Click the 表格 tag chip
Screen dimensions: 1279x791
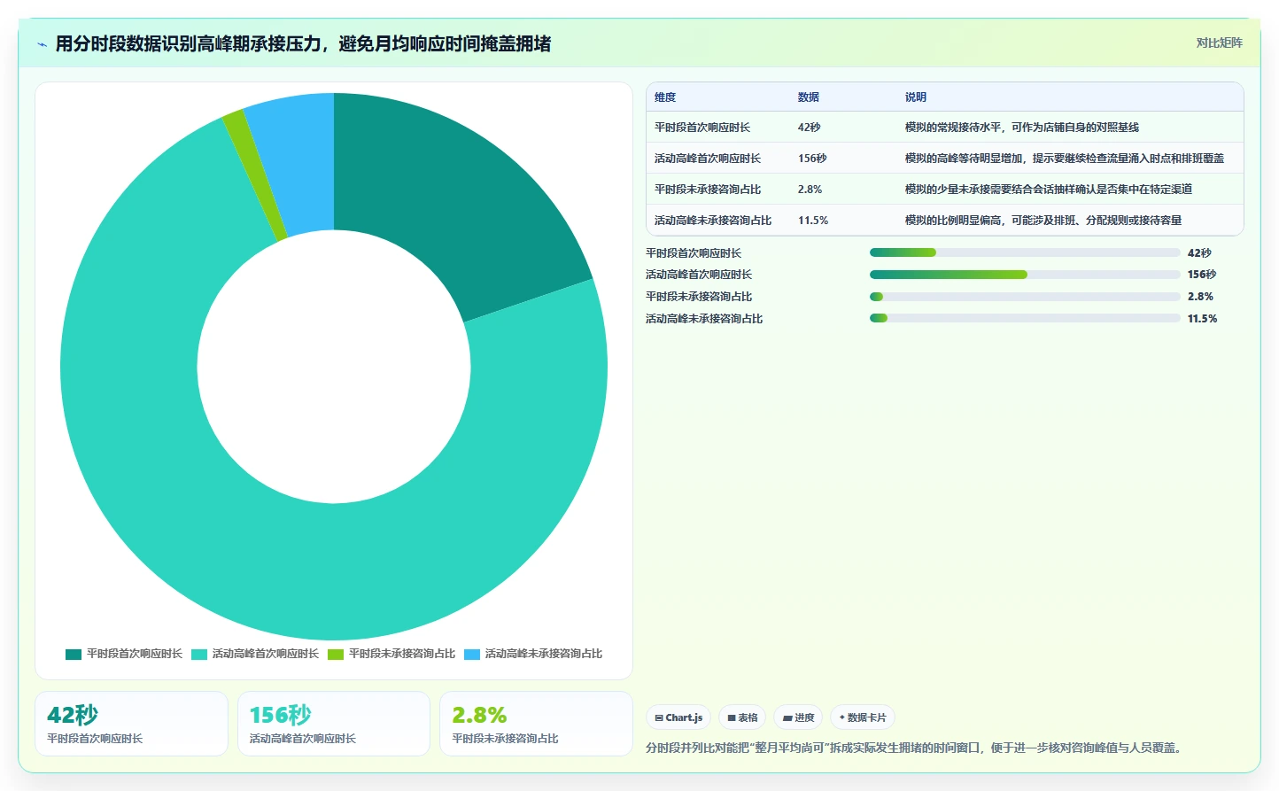tap(742, 717)
